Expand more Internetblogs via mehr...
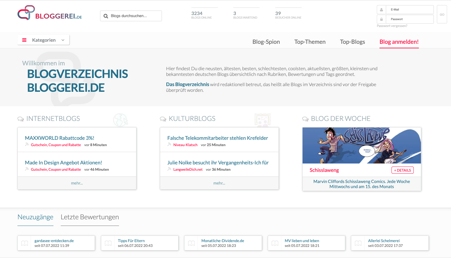451x258 pixels. point(77,183)
